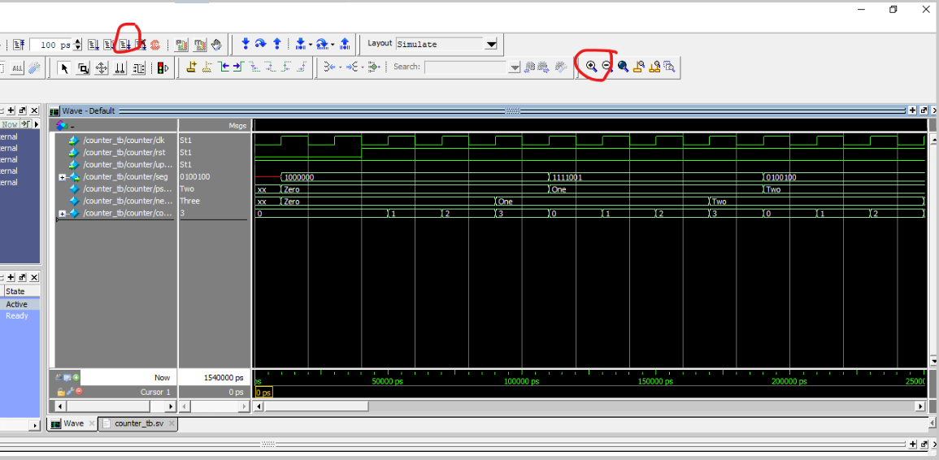
Task: Click the waveform horizontal scrollbar thumb
Action: point(316,406)
